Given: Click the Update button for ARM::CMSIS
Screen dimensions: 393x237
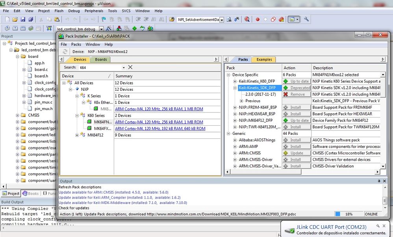Looking at the screenshot, I should pyautogui.click(x=297, y=153).
